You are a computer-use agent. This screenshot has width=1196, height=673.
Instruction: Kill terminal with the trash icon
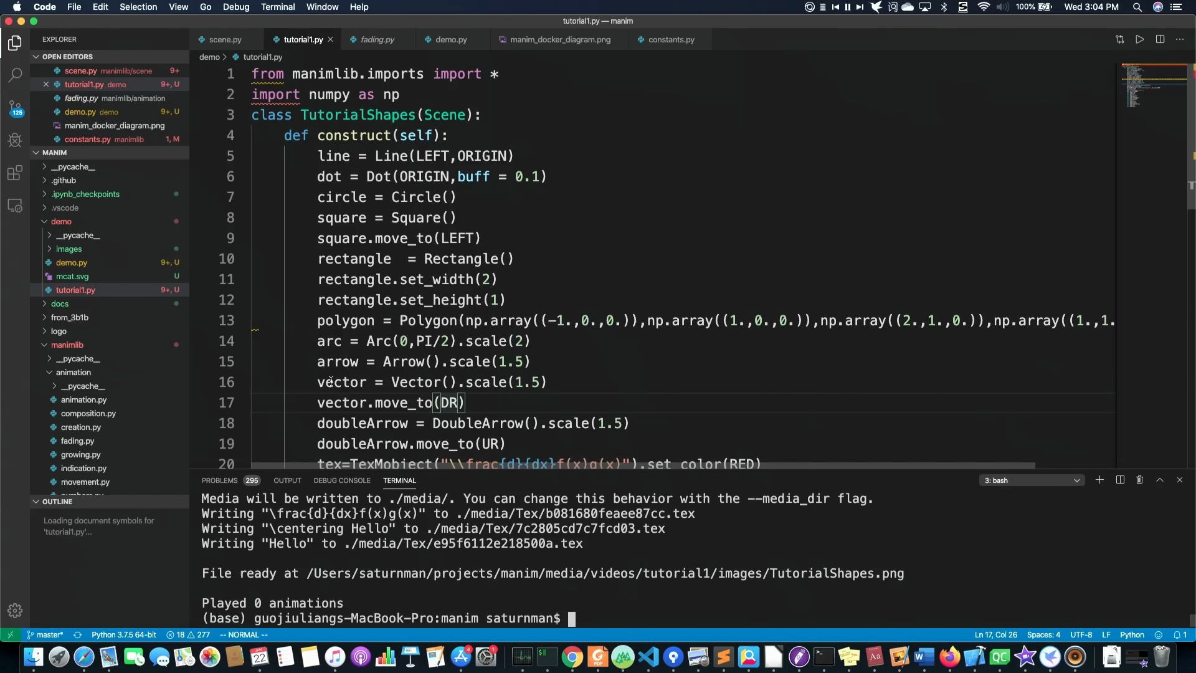(x=1139, y=480)
